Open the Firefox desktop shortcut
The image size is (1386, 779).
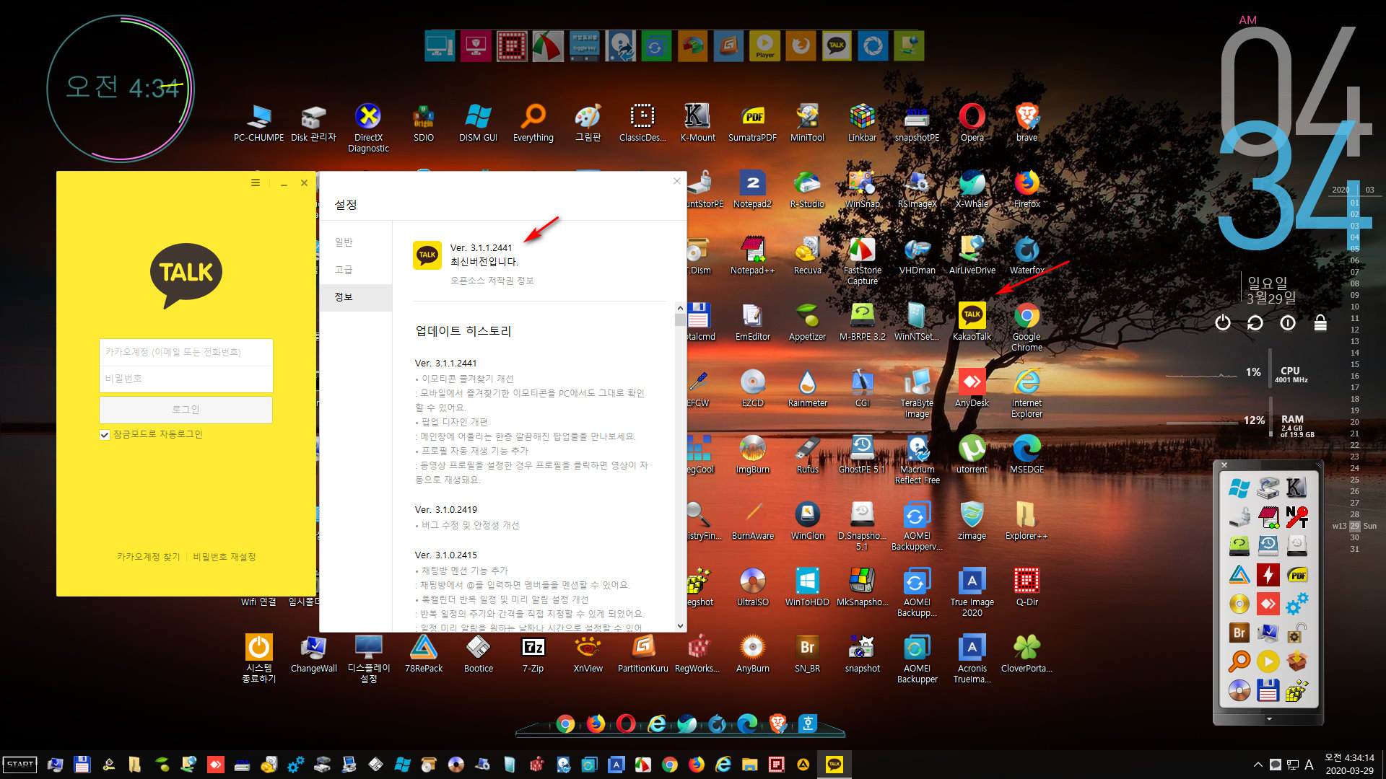[x=1027, y=189]
